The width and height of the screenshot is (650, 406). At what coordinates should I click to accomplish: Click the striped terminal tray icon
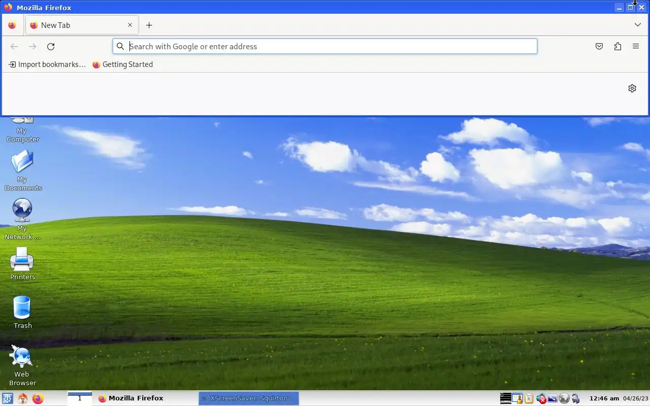pyautogui.click(x=506, y=398)
